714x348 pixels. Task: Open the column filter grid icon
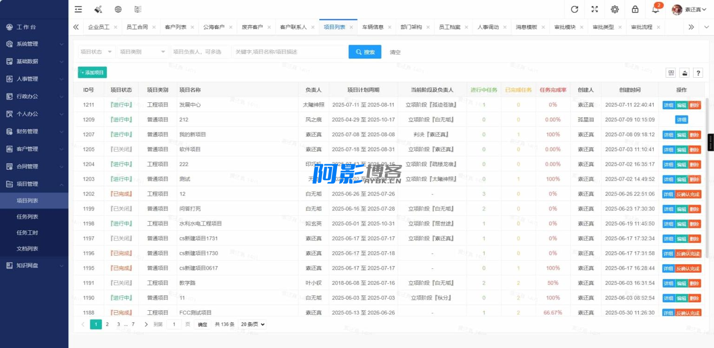click(671, 73)
